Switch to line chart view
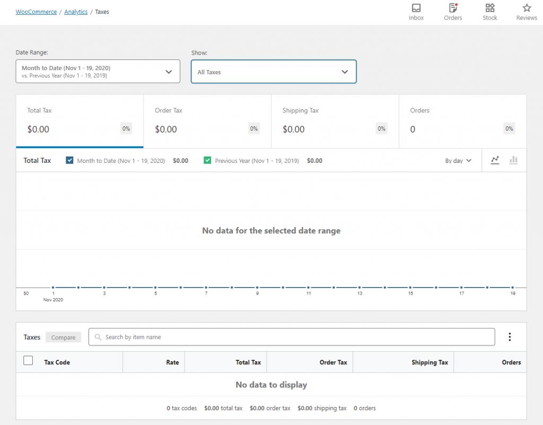This screenshot has width=543, height=425. point(495,160)
